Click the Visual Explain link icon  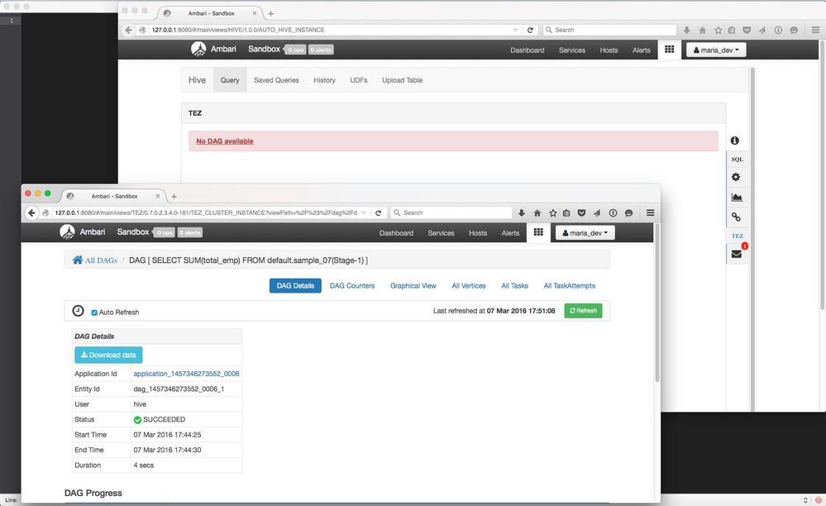pyautogui.click(x=736, y=217)
